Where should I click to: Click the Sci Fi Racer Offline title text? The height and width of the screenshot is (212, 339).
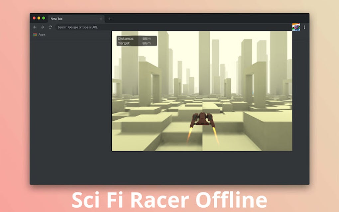[169, 199]
